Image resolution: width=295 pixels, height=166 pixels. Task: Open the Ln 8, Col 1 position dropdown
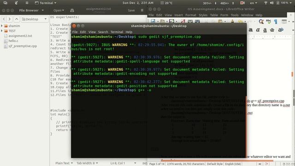(x=123, y=163)
